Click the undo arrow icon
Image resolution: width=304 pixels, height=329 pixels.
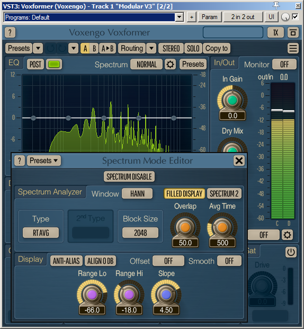(x=50, y=48)
